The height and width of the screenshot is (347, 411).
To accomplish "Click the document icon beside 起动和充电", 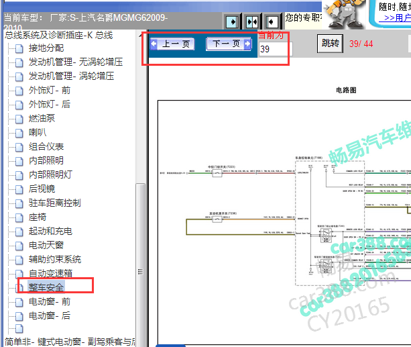I will point(19,232).
